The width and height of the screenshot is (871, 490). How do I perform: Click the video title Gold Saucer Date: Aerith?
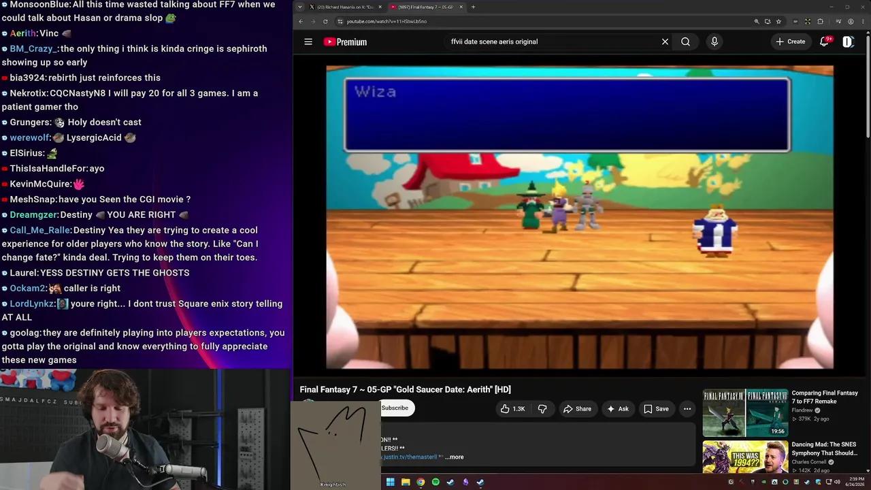(x=406, y=389)
